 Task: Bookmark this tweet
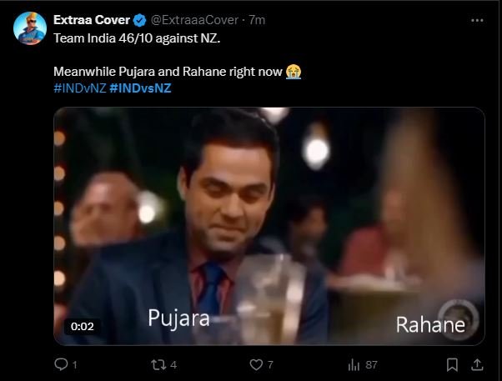coord(452,364)
